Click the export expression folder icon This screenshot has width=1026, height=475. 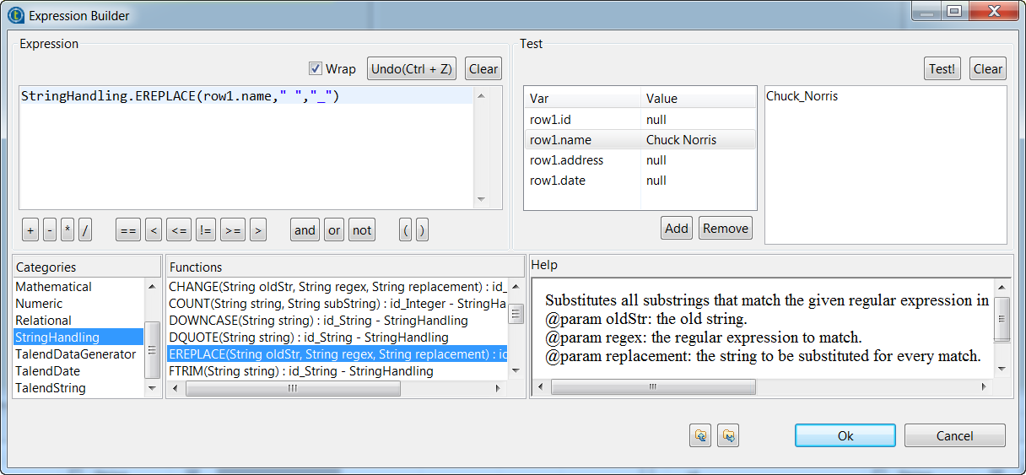(x=728, y=435)
